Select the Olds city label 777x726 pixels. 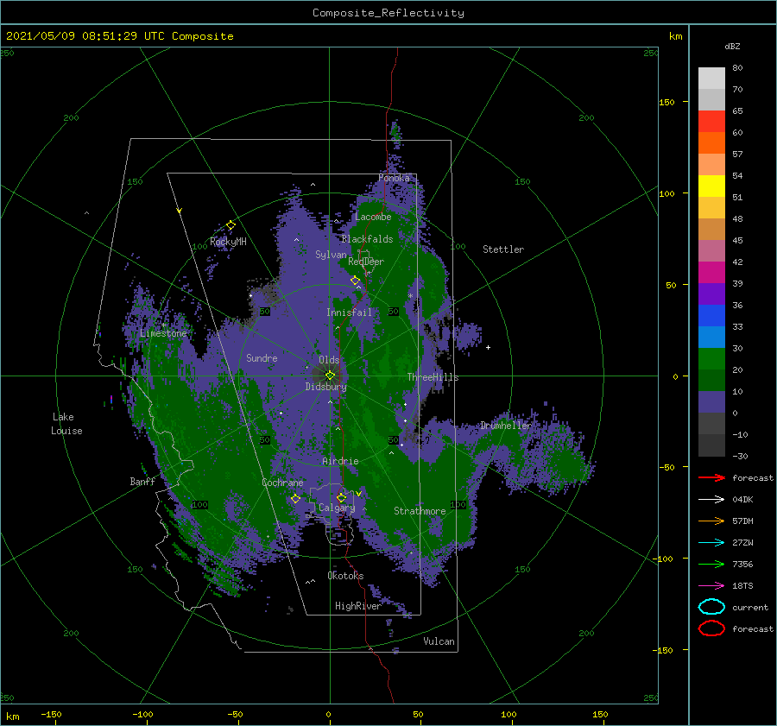329,360
